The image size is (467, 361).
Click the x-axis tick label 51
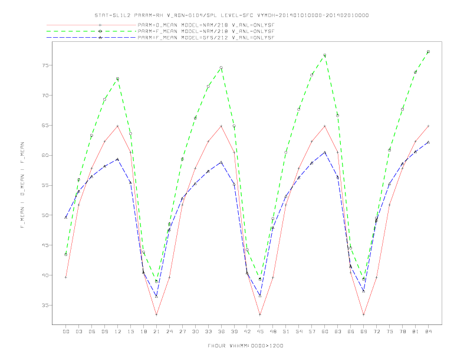point(286,332)
